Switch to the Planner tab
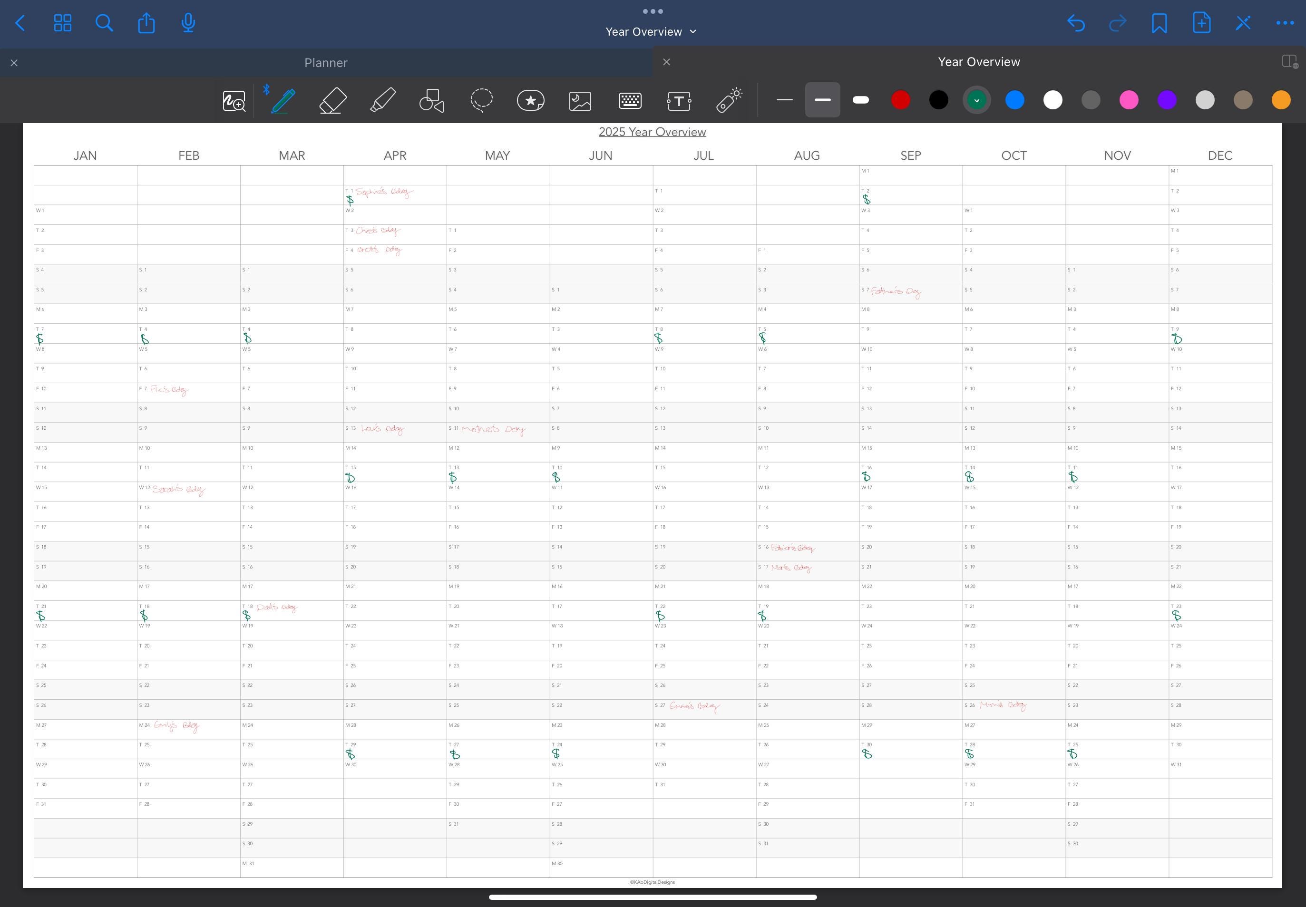Viewport: 1306px width, 907px height. coord(326,63)
